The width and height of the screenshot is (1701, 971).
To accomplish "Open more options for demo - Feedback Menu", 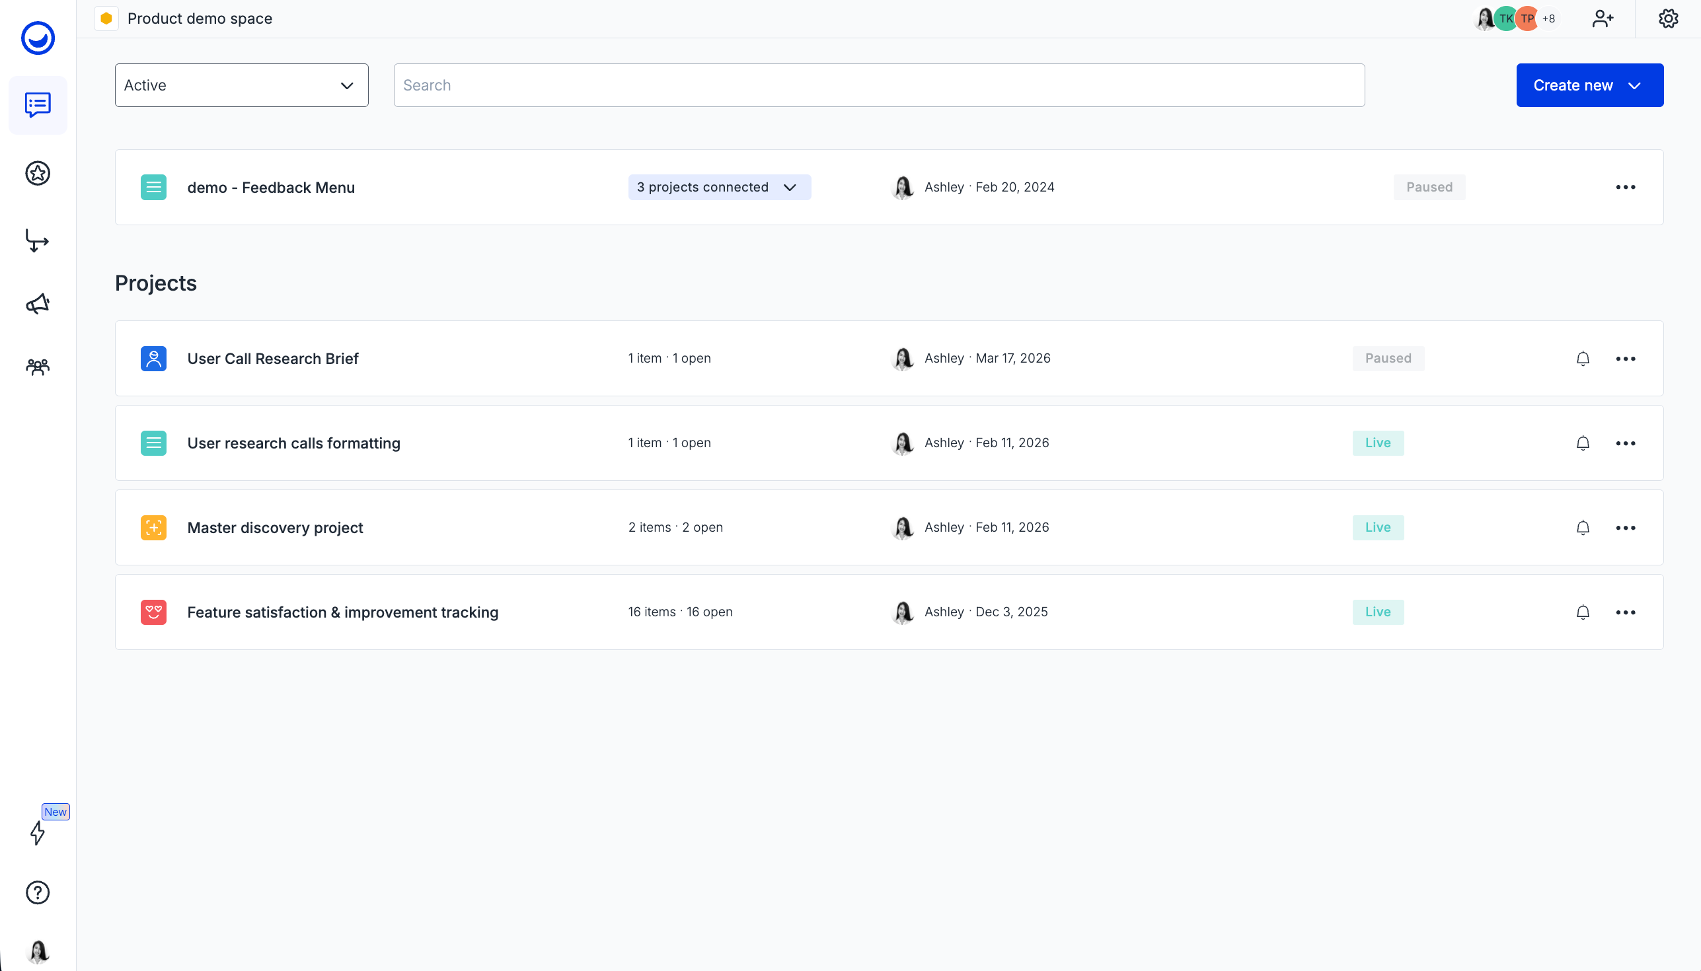I will (1625, 188).
